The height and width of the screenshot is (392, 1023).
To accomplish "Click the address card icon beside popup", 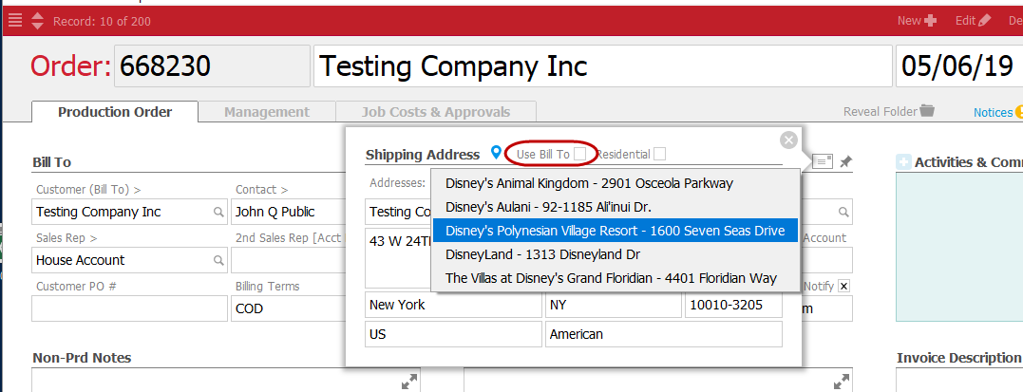I will pos(823,161).
